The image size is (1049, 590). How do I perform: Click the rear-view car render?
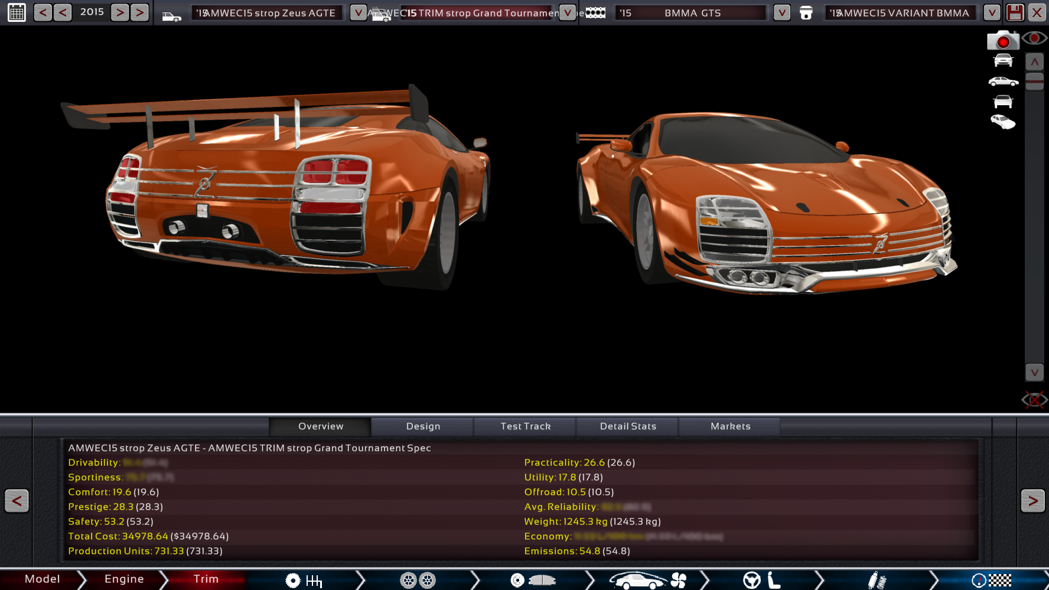click(276, 186)
